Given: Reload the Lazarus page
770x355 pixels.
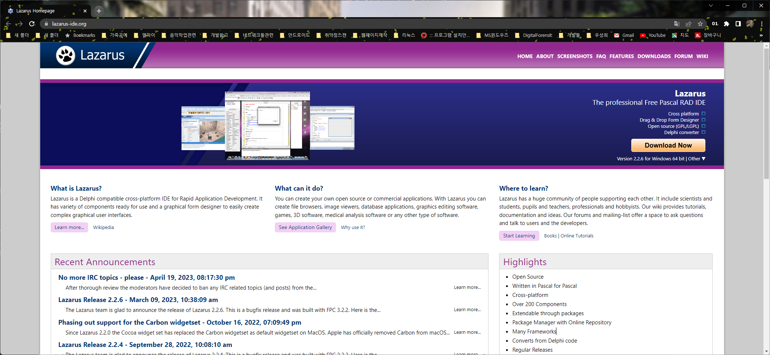Looking at the screenshot, I should point(32,24).
